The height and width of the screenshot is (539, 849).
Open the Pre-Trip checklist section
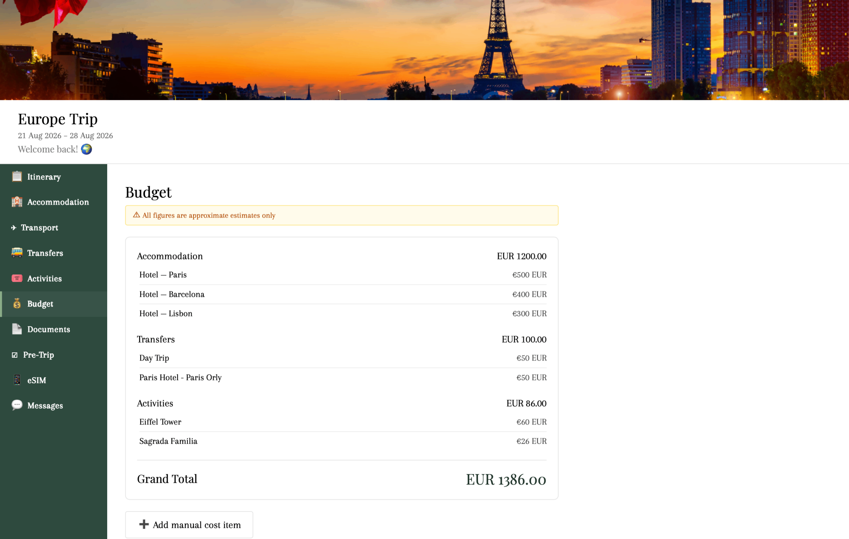[54, 355]
